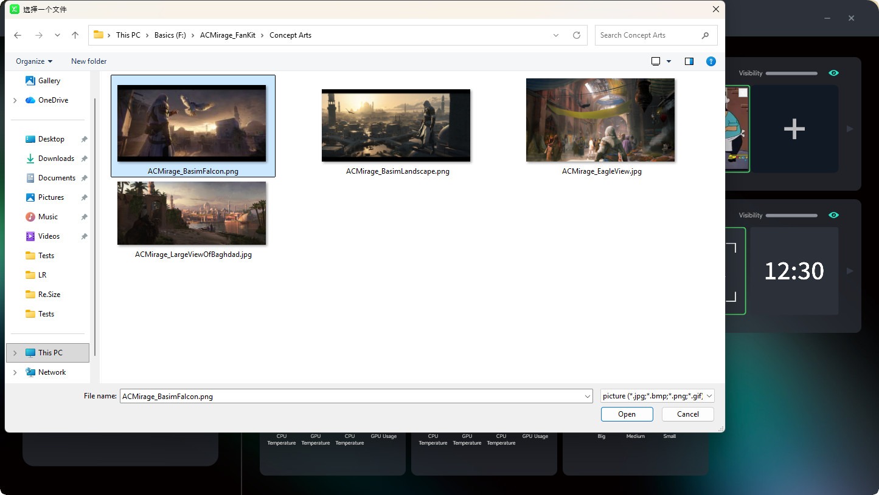Refresh the Concept Arts folder view

coord(577,35)
